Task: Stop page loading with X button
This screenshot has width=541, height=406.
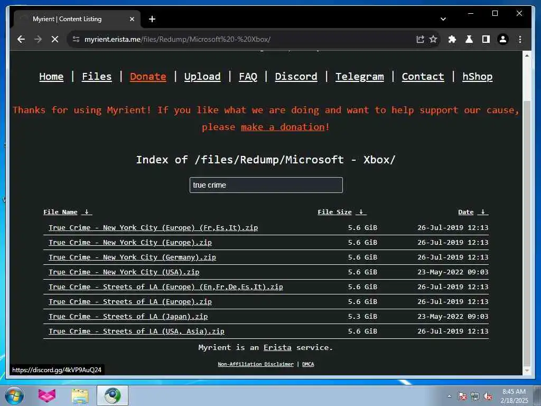Action: tap(55, 39)
